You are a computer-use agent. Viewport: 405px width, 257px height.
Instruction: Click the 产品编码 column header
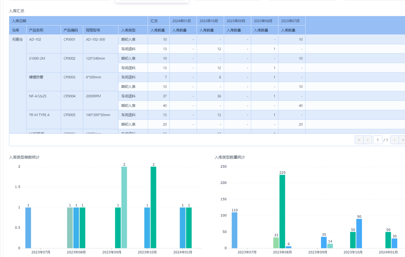click(72, 30)
